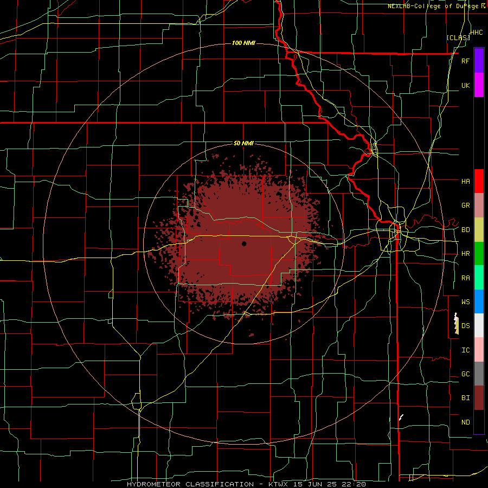This screenshot has width=488, height=488.
Task: Click the BD legend label
Action: [x=465, y=230]
